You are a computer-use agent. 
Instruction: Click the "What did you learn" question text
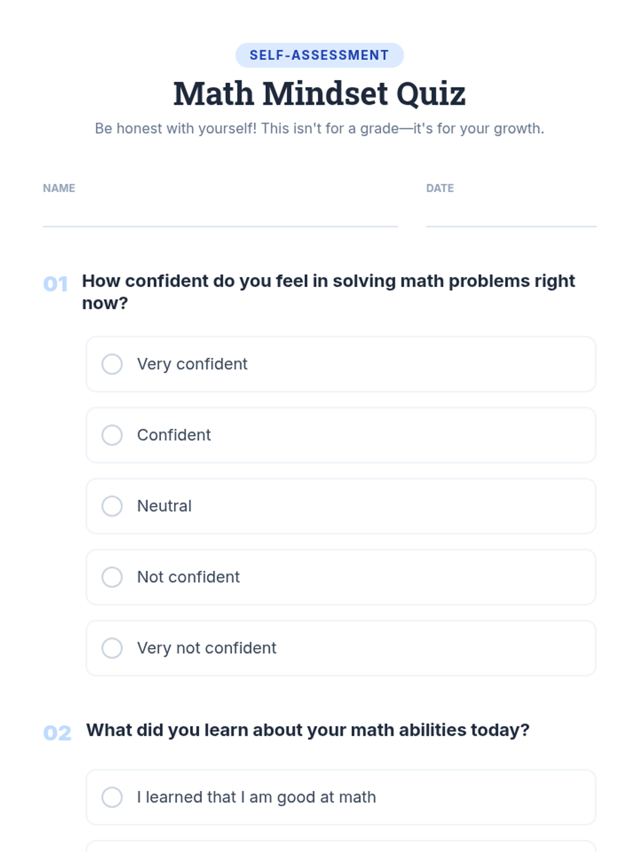pyautogui.click(x=308, y=730)
